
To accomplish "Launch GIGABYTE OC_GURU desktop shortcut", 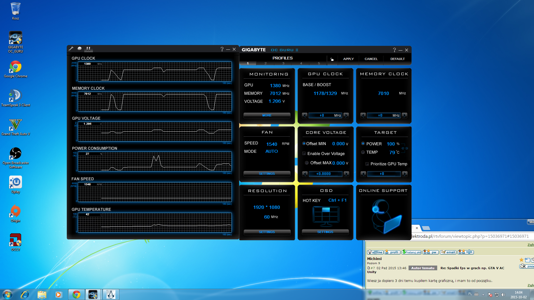I will [x=16, y=42].
